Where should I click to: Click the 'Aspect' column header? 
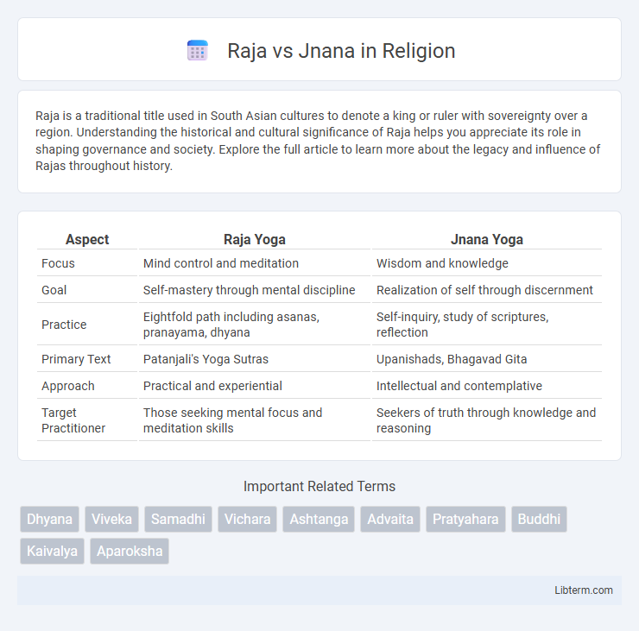click(87, 239)
